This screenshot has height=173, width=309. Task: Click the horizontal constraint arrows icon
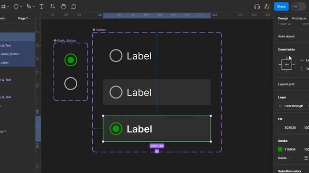302,60
